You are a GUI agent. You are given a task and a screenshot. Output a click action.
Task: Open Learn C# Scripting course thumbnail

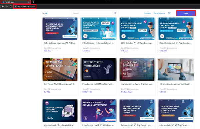tap(60, 111)
